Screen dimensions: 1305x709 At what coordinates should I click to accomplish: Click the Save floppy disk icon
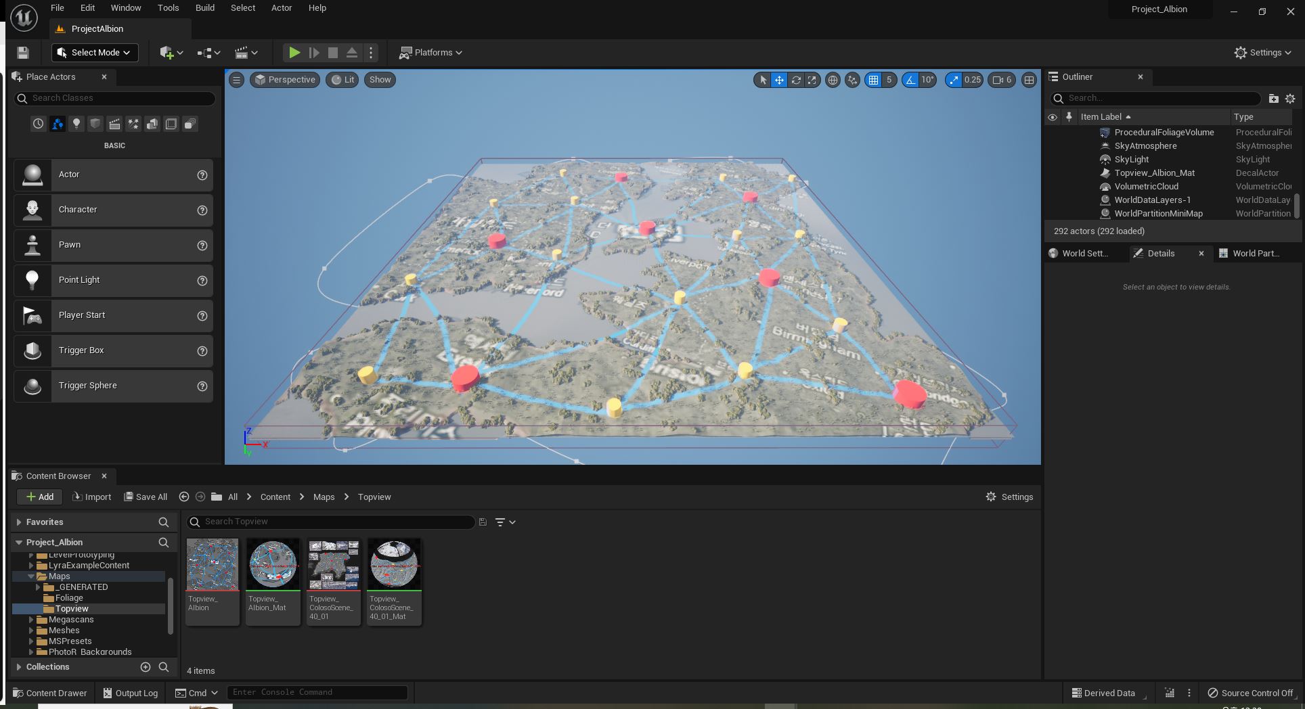click(x=23, y=53)
